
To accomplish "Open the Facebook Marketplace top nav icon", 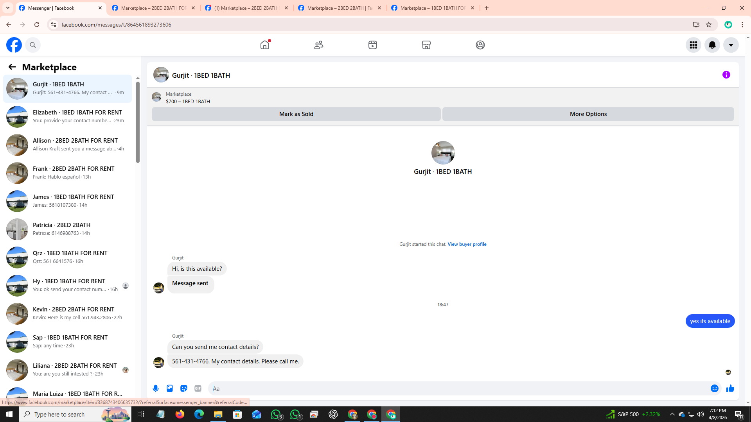I will click(x=426, y=45).
